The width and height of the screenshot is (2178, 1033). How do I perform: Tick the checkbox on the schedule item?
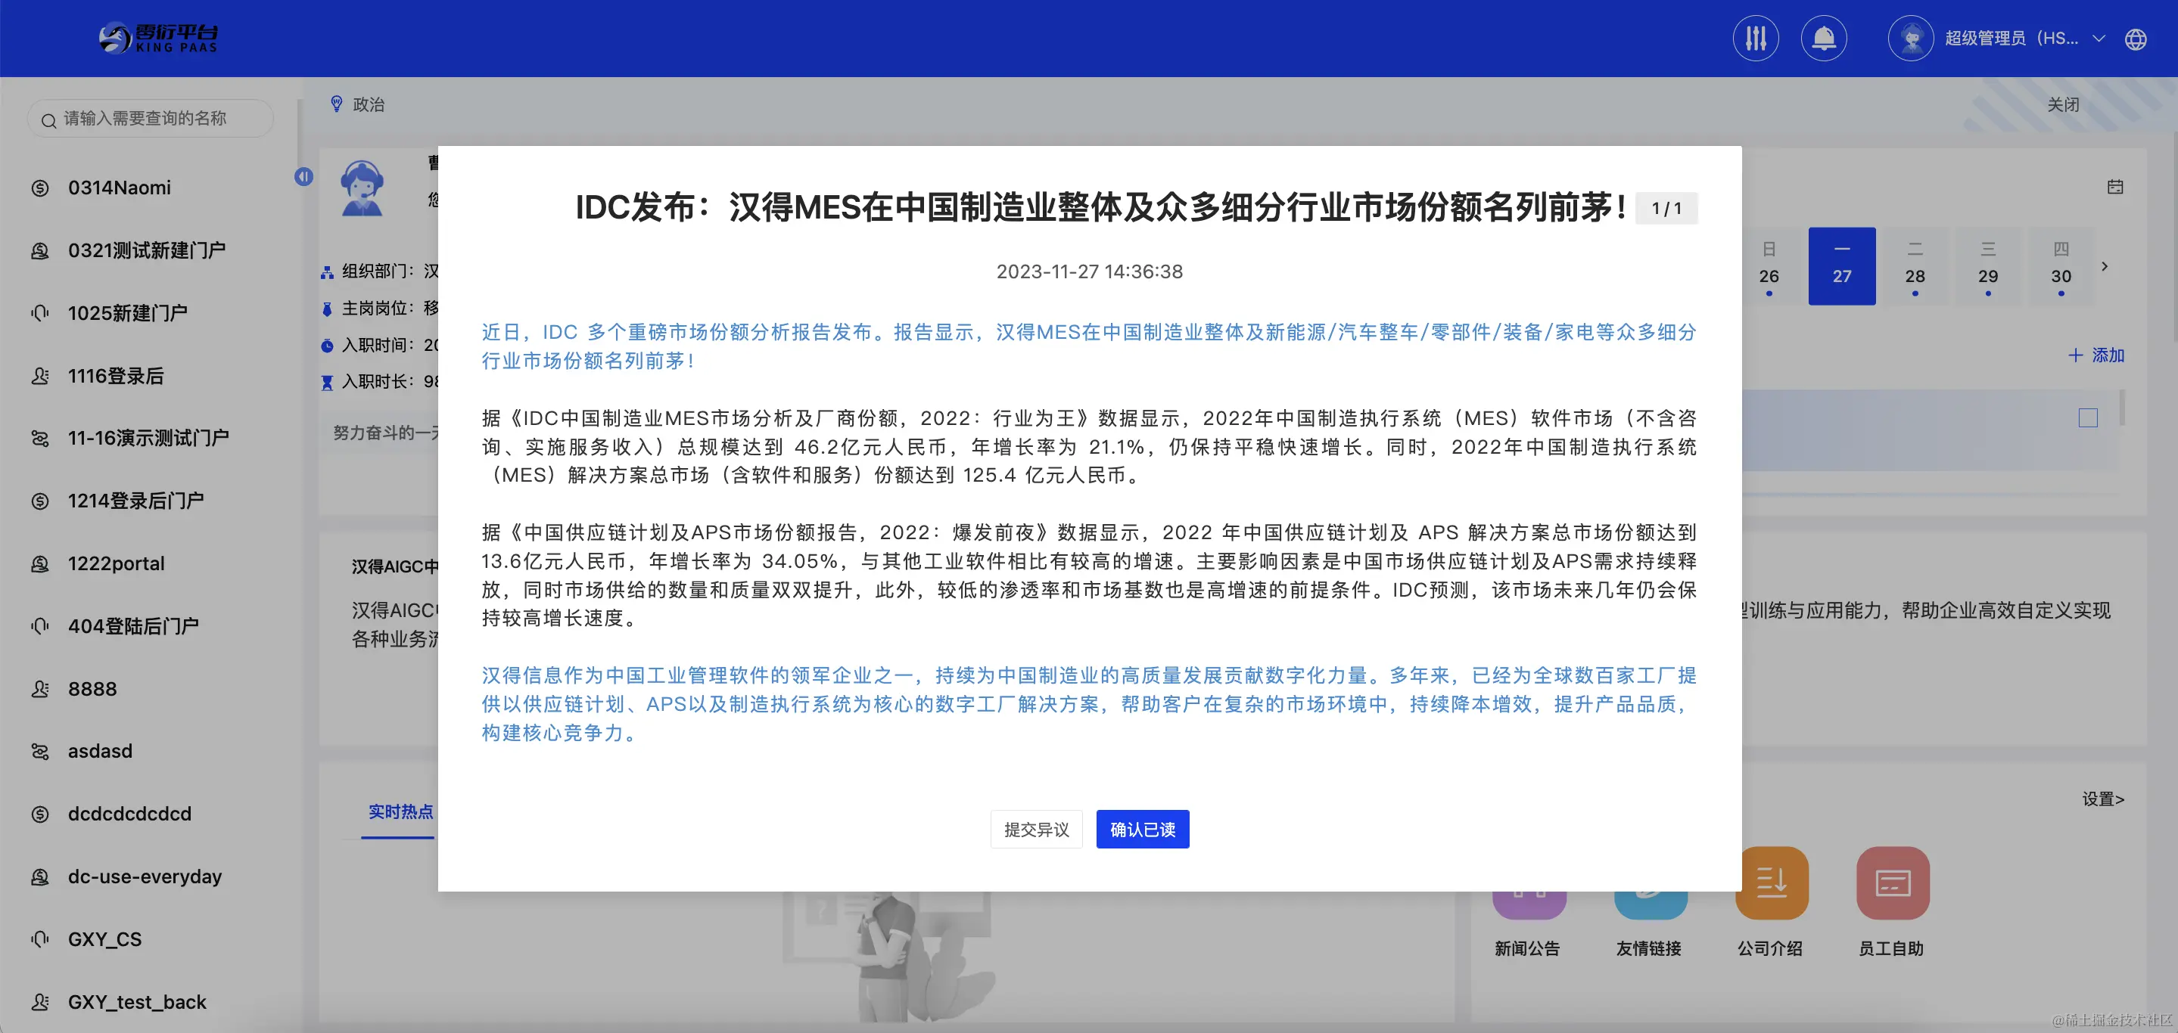[x=2089, y=417]
